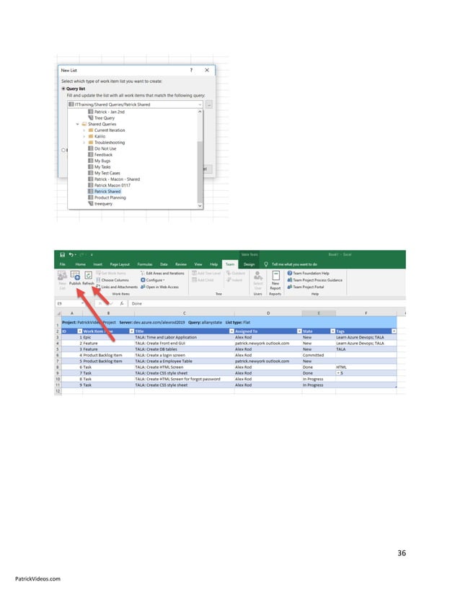The image size is (460, 595).
Task: Click the query list scroll down arrow
Action: 200,206
